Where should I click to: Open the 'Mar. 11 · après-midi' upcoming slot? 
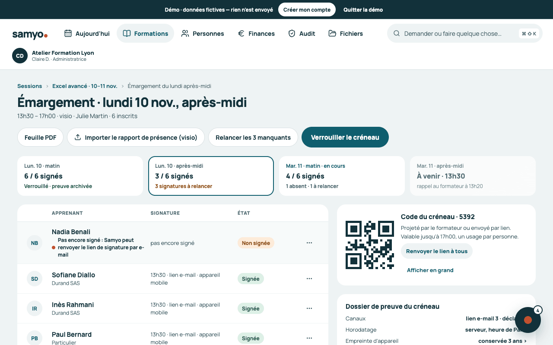click(473, 176)
